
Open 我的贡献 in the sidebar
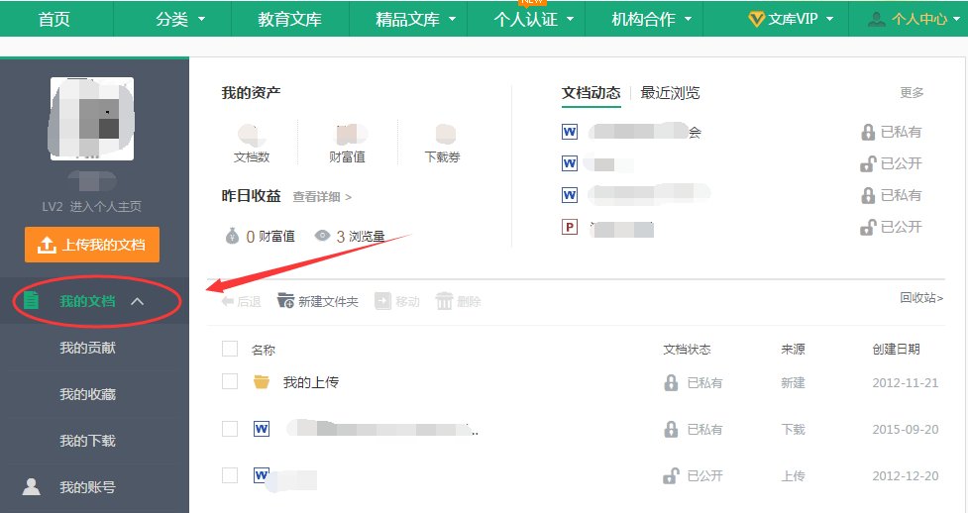pos(87,348)
